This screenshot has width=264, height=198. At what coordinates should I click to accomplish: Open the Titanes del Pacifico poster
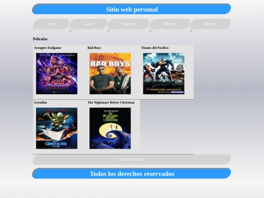[164, 73]
